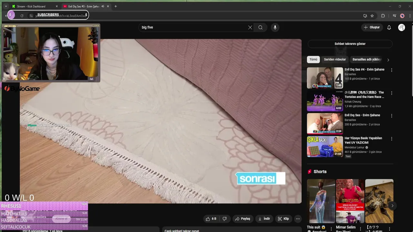Reload the current page
This screenshot has width=413, height=232.
[22, 16]
